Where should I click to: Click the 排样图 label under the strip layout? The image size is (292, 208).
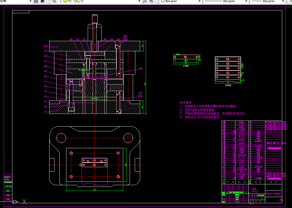pyautogui.click(x=228, y=85)
